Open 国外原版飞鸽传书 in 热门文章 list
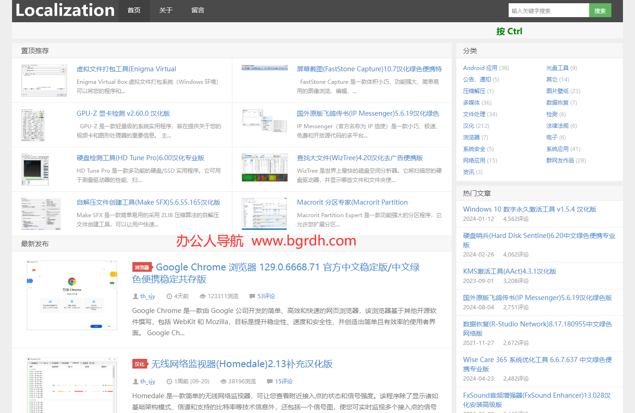 point(537,298)
